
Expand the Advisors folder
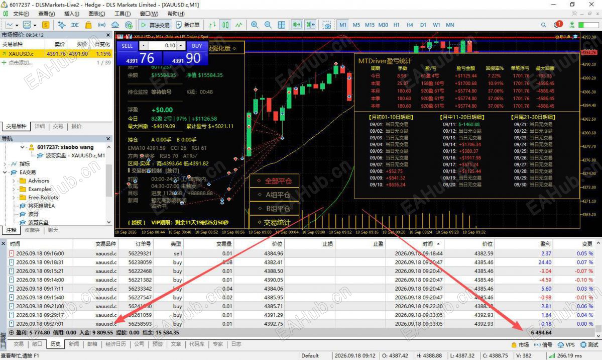coord(14,181)
